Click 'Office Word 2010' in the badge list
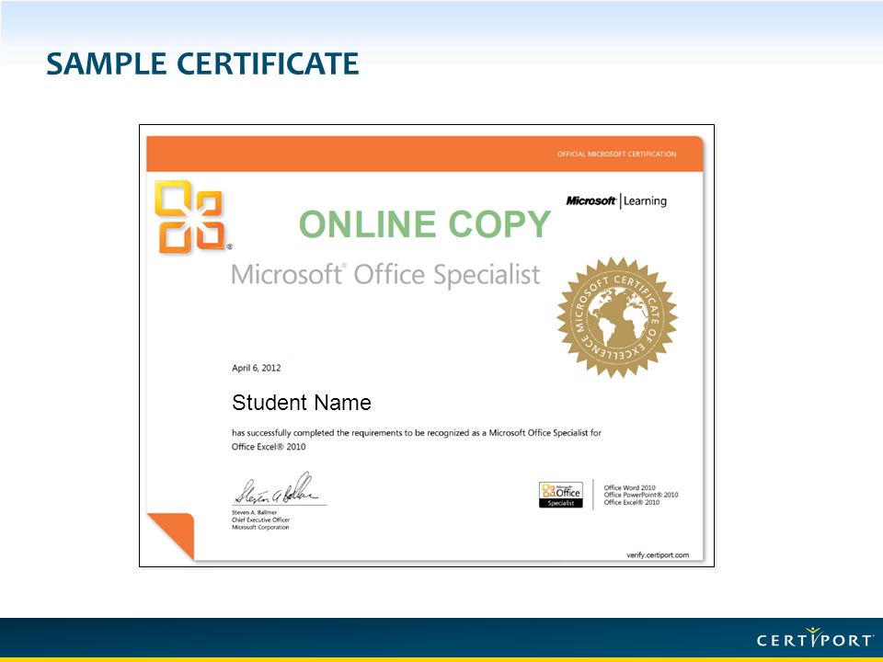 click(629, 488)
